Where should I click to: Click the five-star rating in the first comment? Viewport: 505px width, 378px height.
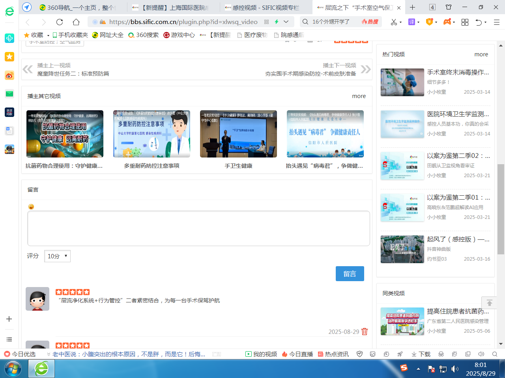[73, 292]
